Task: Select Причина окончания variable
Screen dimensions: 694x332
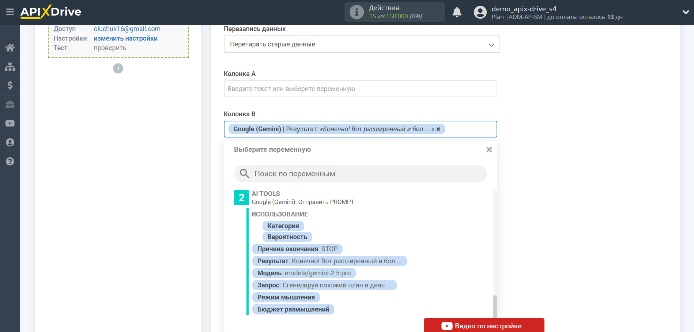Action: [297, 249]
